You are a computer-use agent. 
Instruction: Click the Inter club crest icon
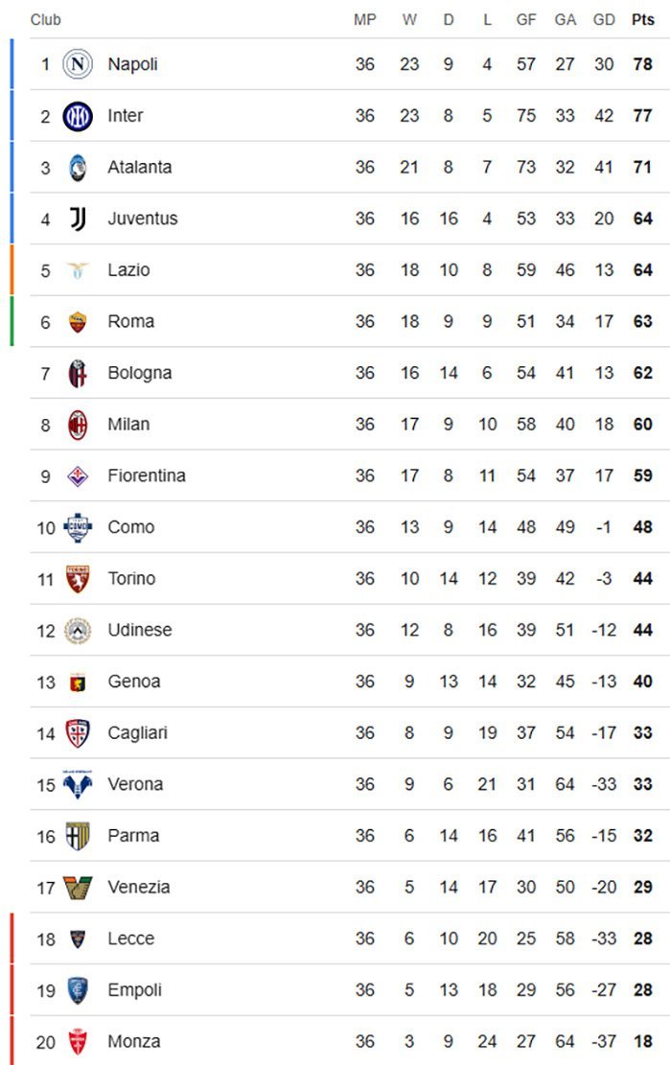[78, 116]
